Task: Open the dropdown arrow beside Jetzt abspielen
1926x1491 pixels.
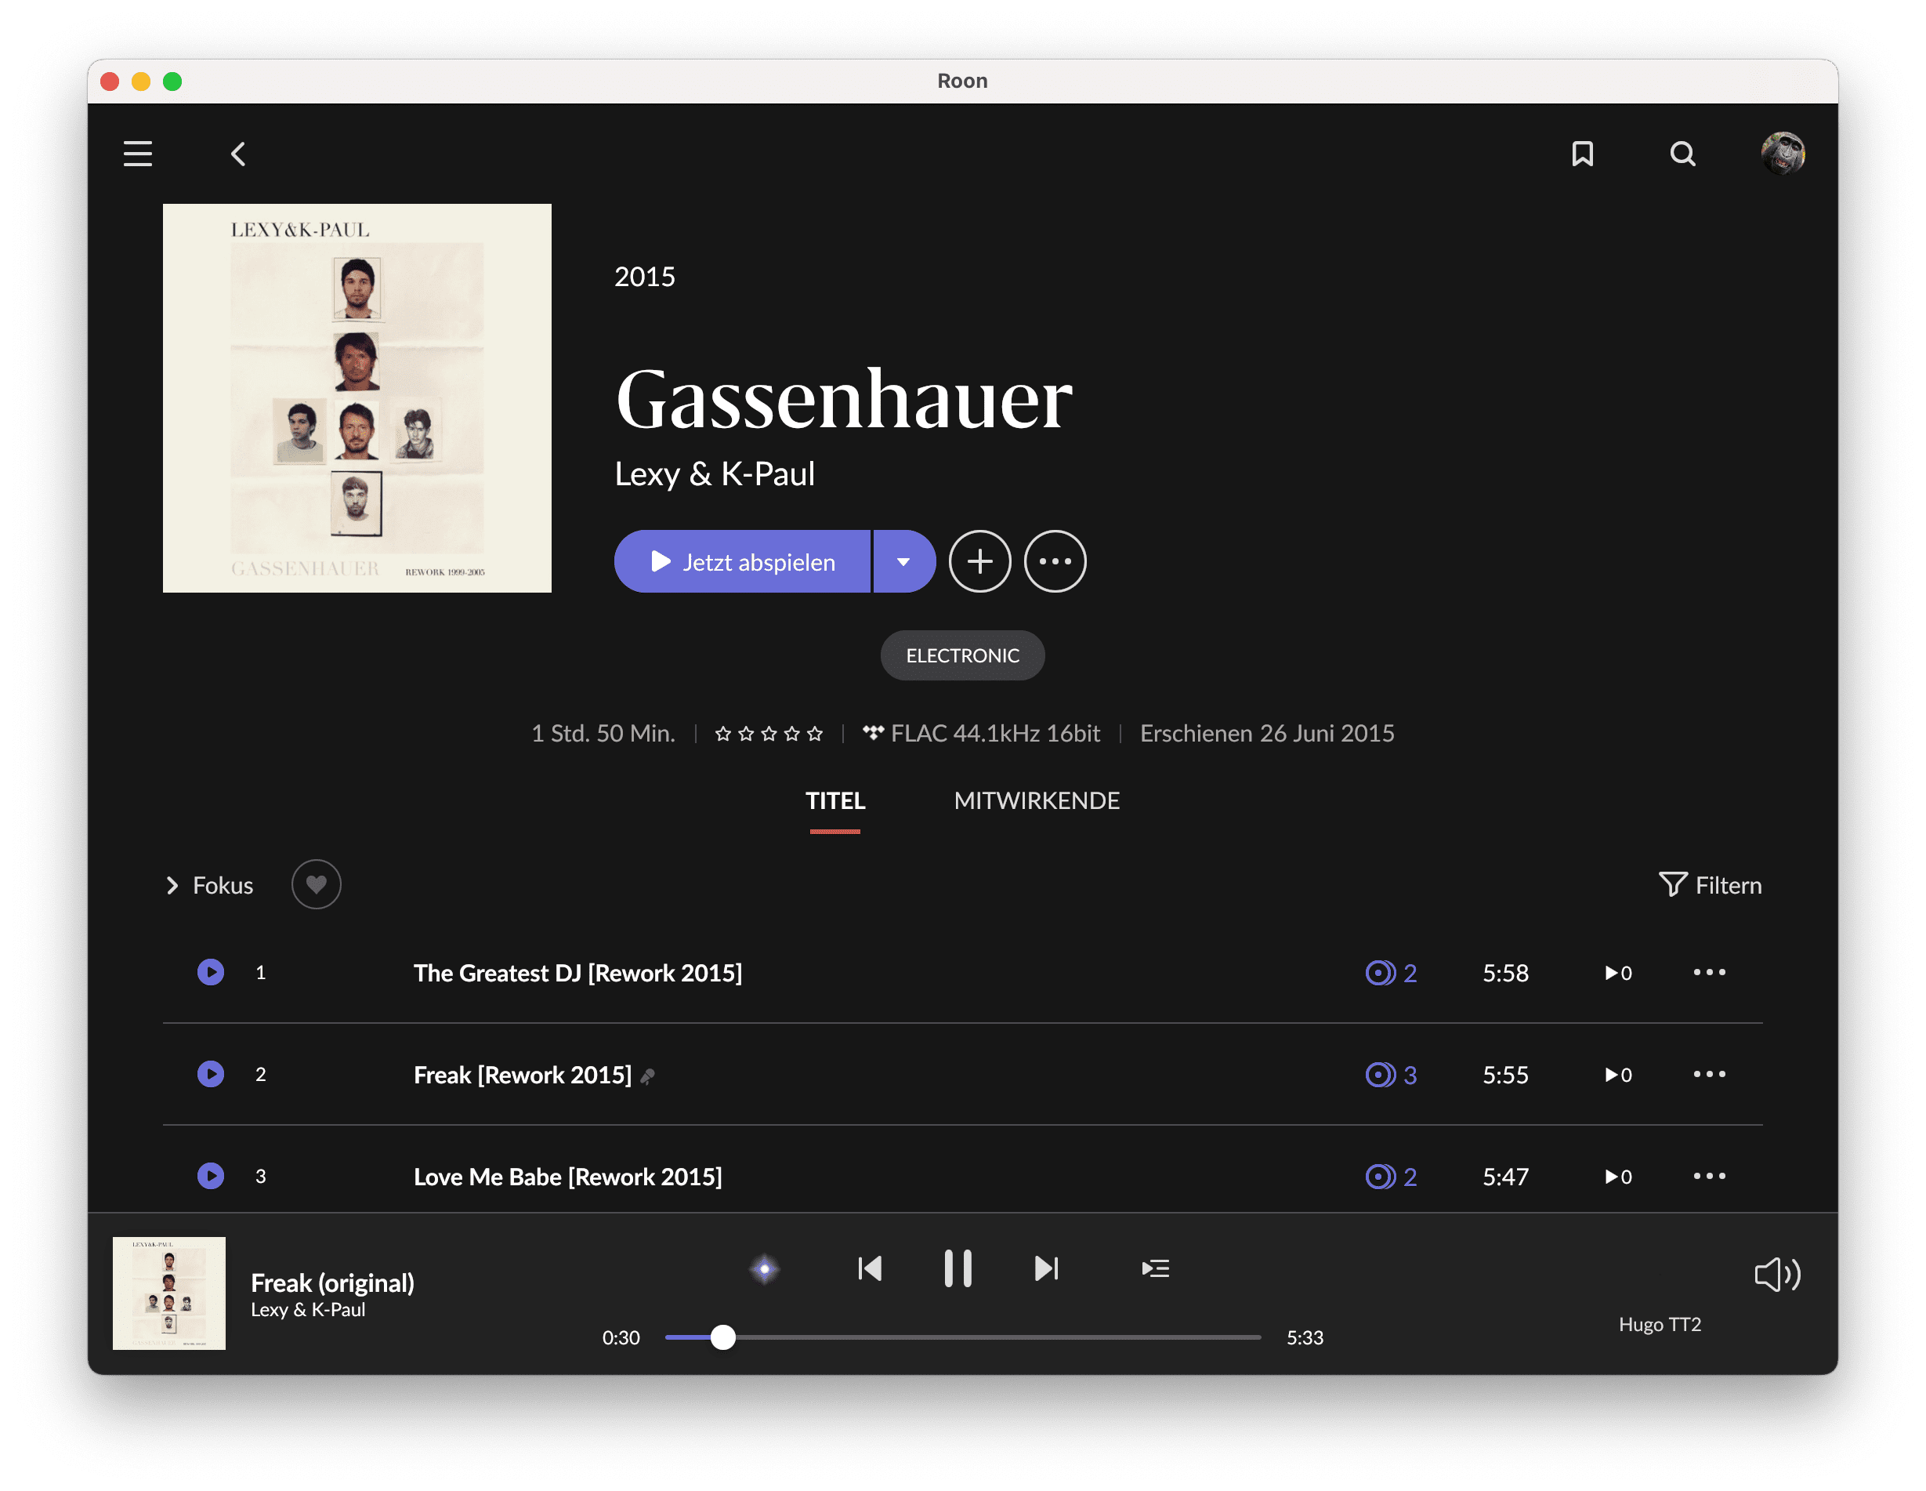Action: click(x=903, y=561)
